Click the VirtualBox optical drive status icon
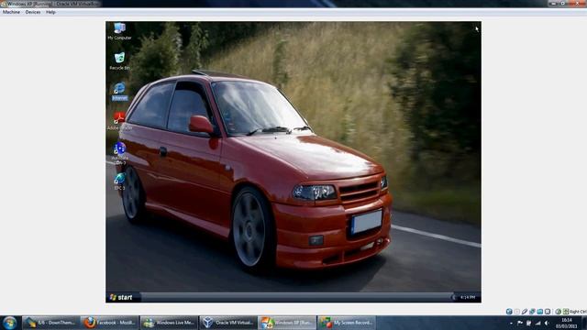 (517, 312)
